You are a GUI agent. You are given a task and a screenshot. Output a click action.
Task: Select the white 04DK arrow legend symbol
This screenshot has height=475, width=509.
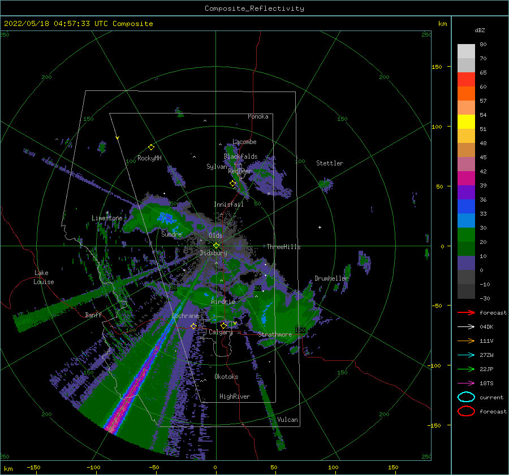pyautogui.click(x=466, y=327)
